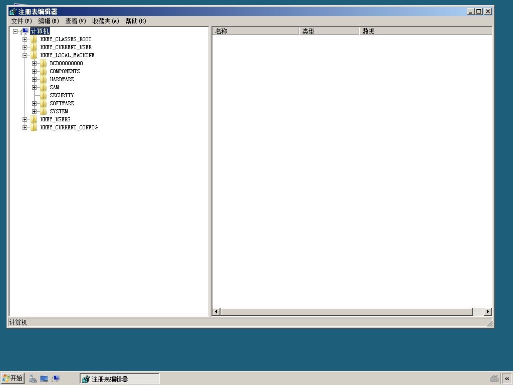Click the keyboard icon in the system tray
The height and width of the screenshot is (385, 513).
[494, 379]
